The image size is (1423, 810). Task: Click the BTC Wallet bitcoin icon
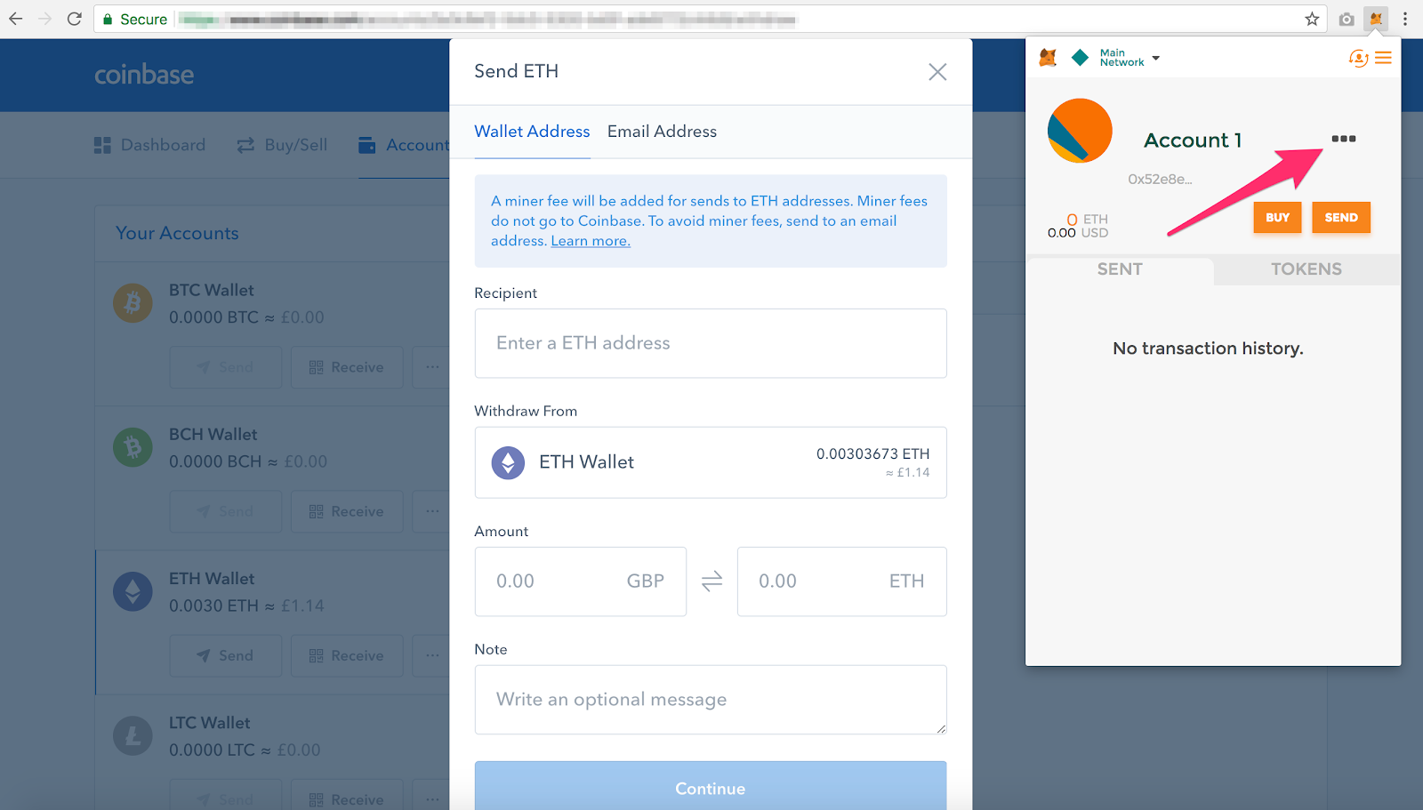point(133,303)
